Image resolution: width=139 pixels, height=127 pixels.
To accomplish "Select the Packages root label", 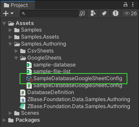I will coord(28,120).
